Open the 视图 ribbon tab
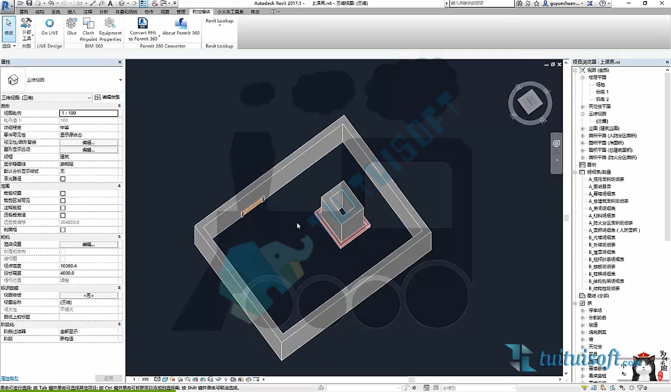 165,12
